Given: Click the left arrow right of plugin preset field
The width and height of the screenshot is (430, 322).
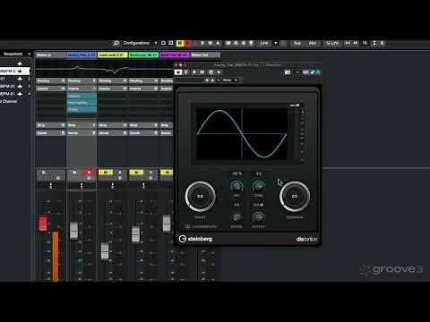Looking at the screenshot, I should coord(207,80).
